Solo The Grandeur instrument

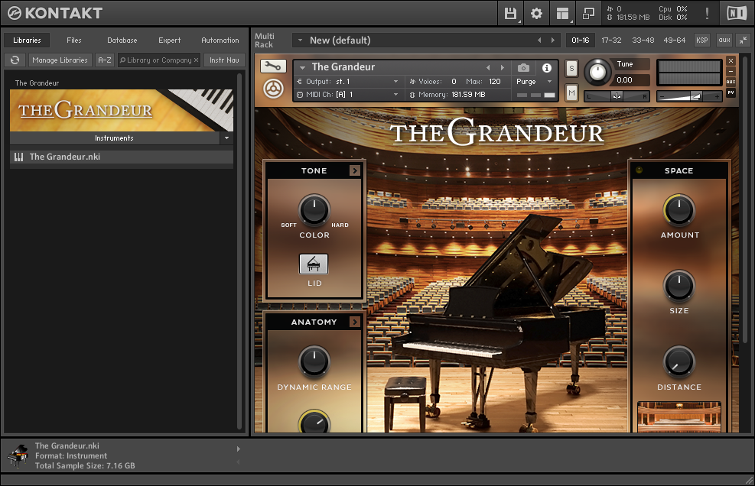(571, 68)
